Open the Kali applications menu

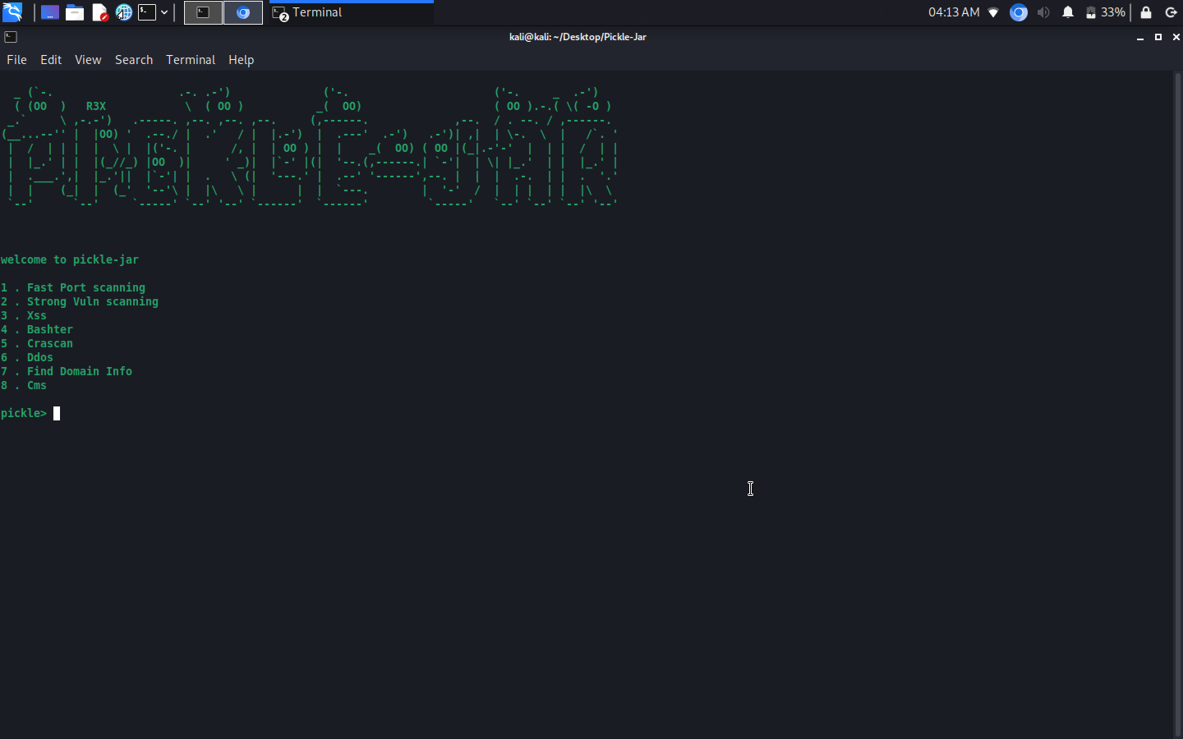[x=12, y=12]
